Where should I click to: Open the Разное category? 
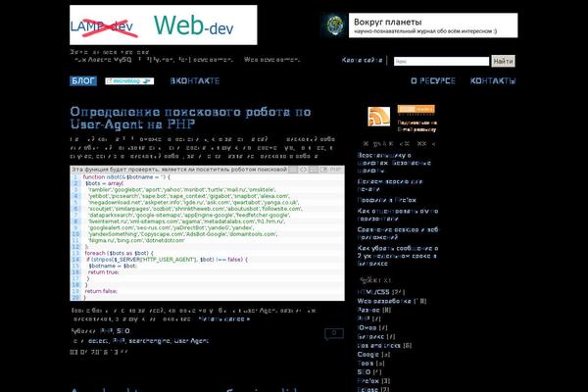point(368,311)
